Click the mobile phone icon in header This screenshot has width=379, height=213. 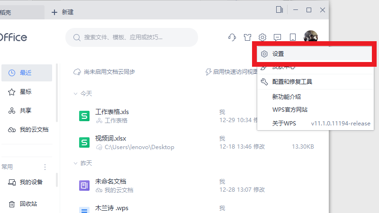293,37
